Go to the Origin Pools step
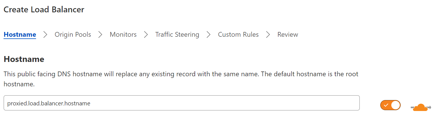Image resolution: width=435 pixels, height=118 pixels. point(73,34)
